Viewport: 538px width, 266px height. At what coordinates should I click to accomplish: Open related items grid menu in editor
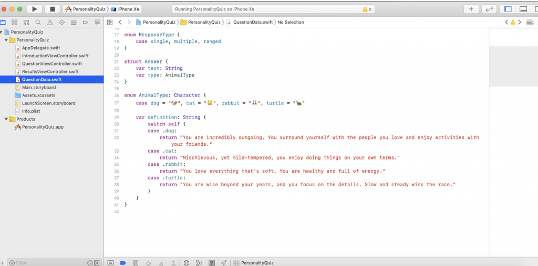(x=110, y=22)
